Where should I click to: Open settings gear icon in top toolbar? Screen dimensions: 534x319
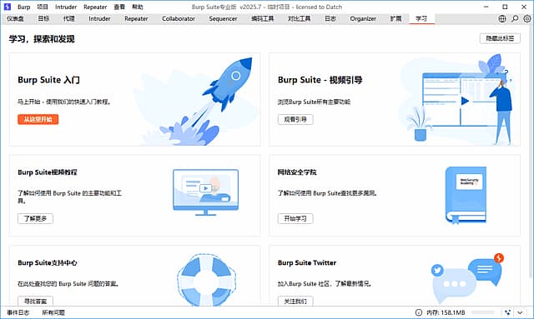[x=527, y=18]
